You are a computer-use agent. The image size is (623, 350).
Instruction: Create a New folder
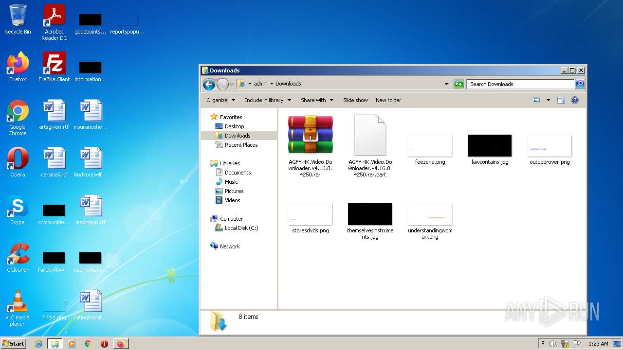pyautogui.click(x=388, y=100)
